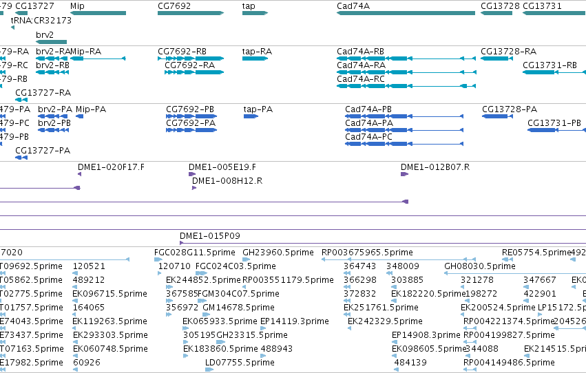Select the DME1-005E19.F clone end
The width and height of the screenshot is (586, 373).
[192, 174]
